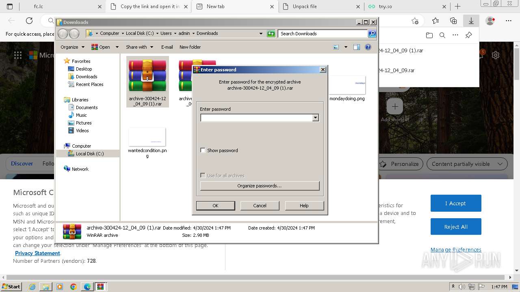The width and height of the screenshot is (520, 292).
Task: Tick the Show password checkbox
Action: coord(203,150)
